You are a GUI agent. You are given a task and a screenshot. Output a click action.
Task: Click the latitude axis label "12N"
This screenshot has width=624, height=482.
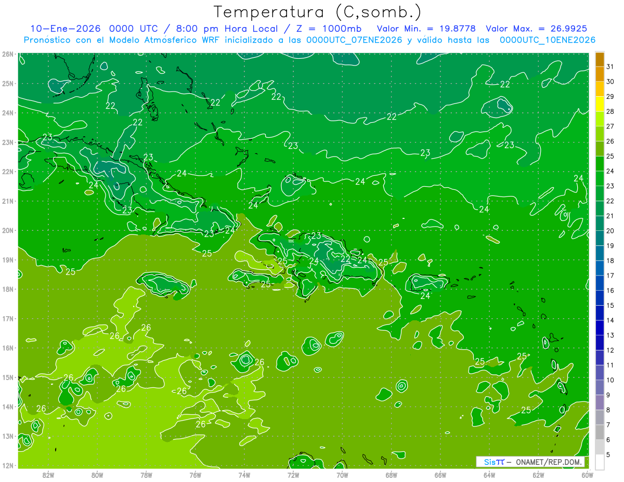[x=8, y=465]
